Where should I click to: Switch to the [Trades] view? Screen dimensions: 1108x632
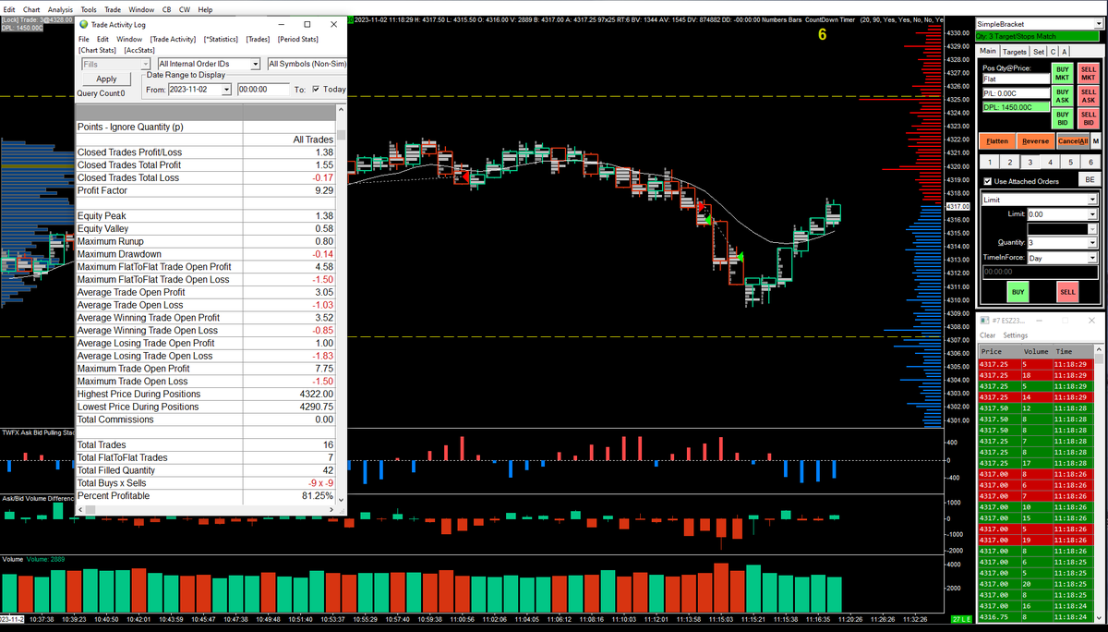coord(259,39)
